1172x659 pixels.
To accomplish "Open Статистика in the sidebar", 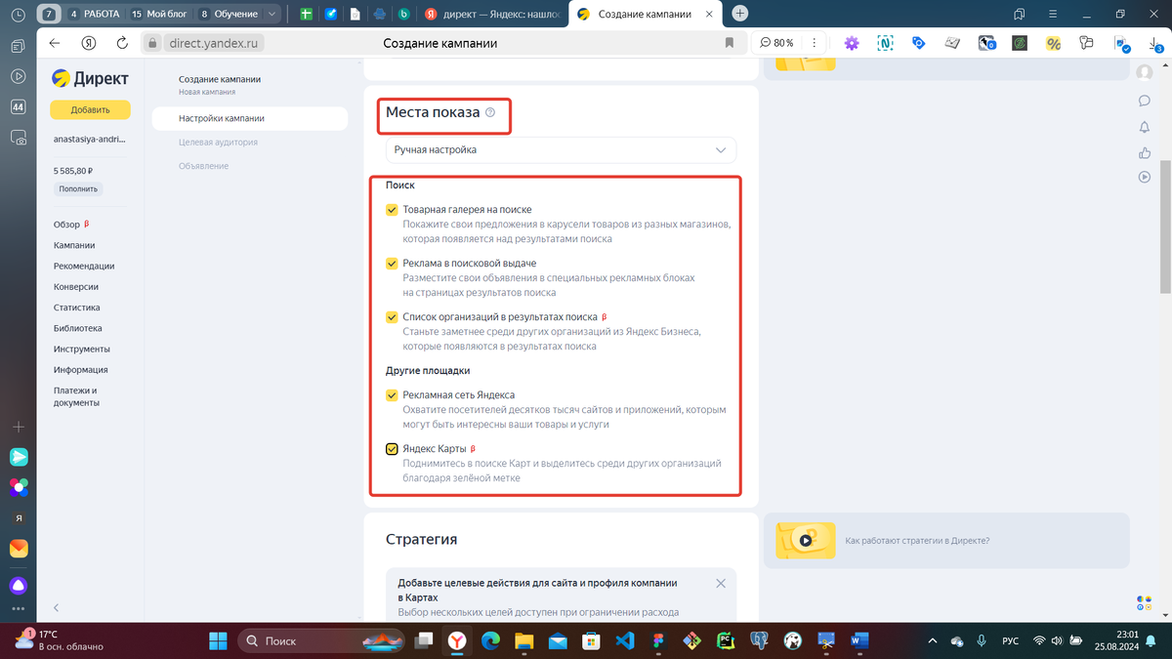I will coord(77,308).
